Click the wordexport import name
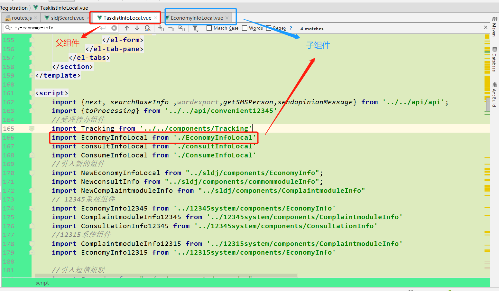The height and width of the screenshot is (291, 499). click(x=198, y=102)
